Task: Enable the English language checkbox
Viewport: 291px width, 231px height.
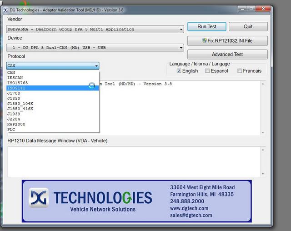Action: tap(179, 71)
